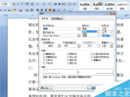The width and height of the screenshot is (130, 97).
Task: Click the Shrink Font icon in ribbon
Action: click(18, 4)
